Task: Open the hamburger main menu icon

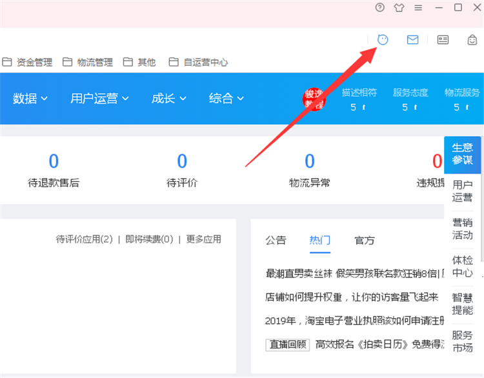Action: (x=418, y=8)
